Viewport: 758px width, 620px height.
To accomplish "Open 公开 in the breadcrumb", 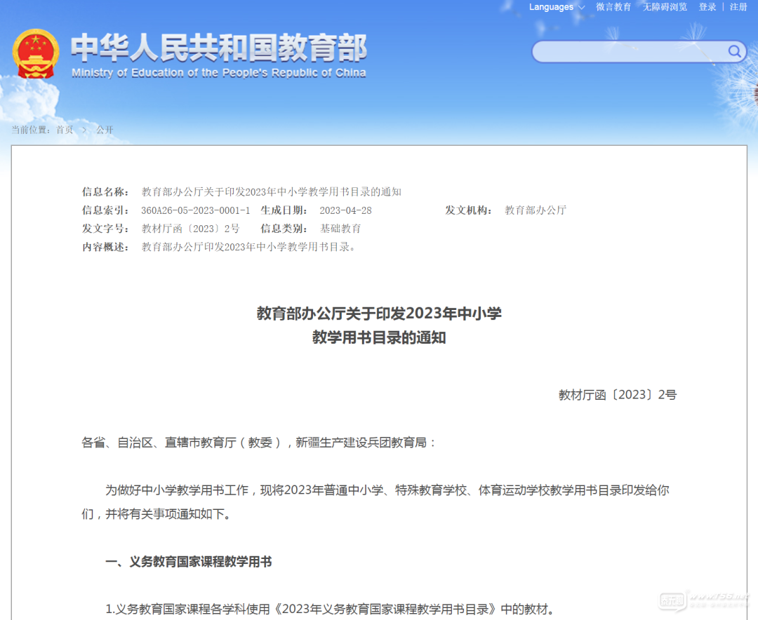I will [x=105, y=130].
